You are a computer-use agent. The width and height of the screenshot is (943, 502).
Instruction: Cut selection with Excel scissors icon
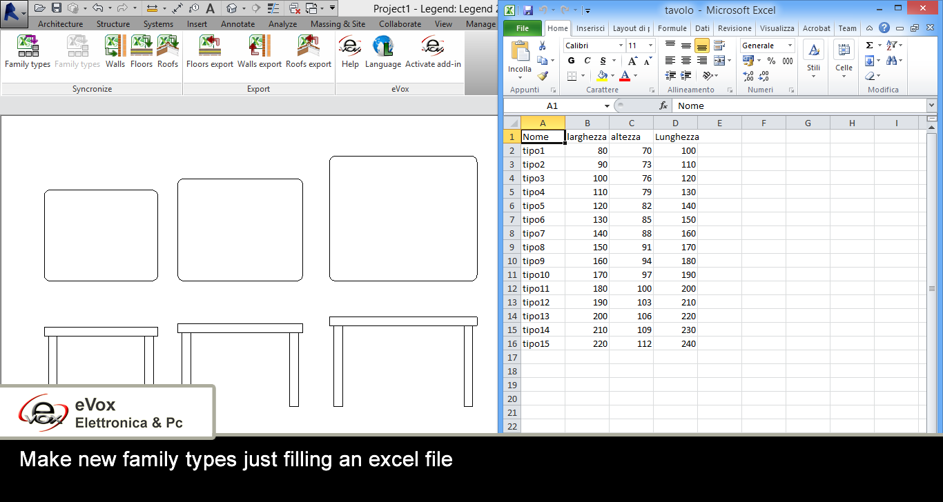point(542,46)
